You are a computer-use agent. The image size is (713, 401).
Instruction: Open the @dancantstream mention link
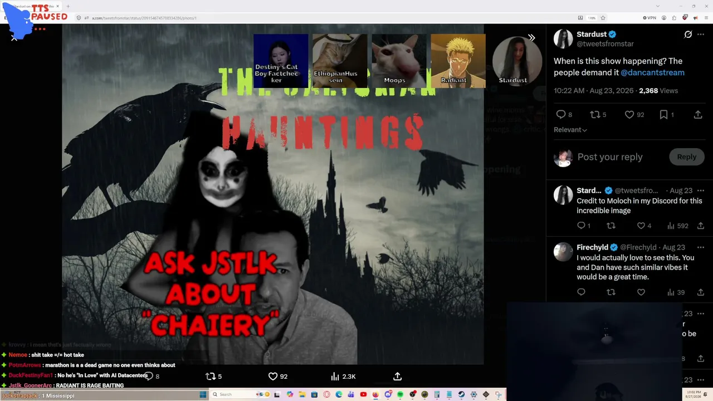click(x=652, y=72)
